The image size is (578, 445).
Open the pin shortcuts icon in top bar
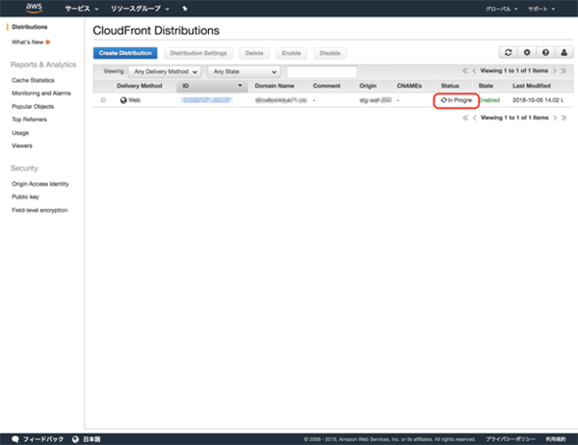coord(185,9)
